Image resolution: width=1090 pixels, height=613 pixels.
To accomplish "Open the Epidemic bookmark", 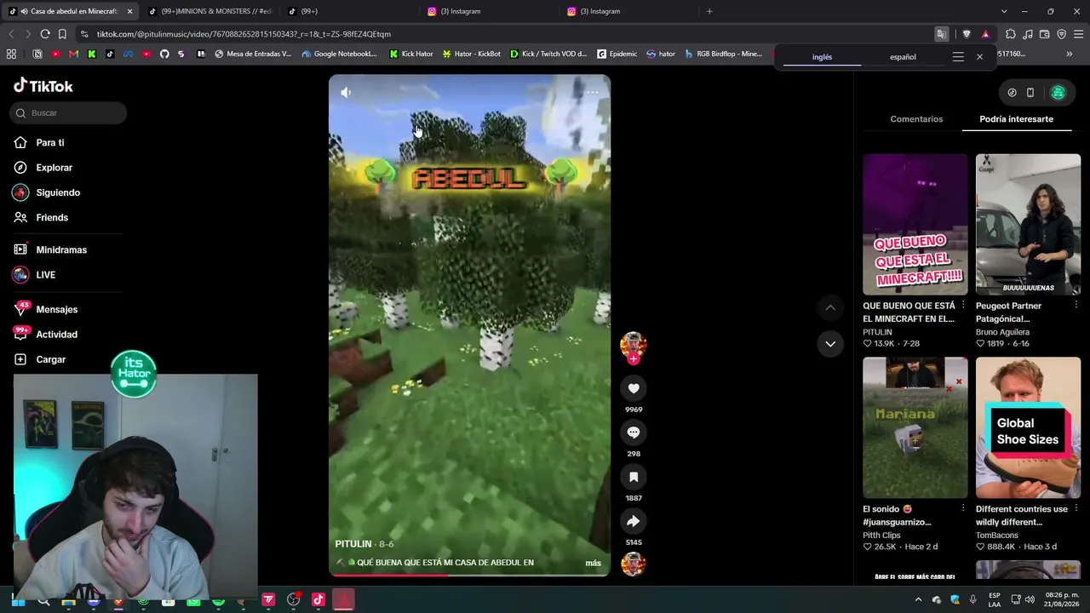I will coord(617,54).
